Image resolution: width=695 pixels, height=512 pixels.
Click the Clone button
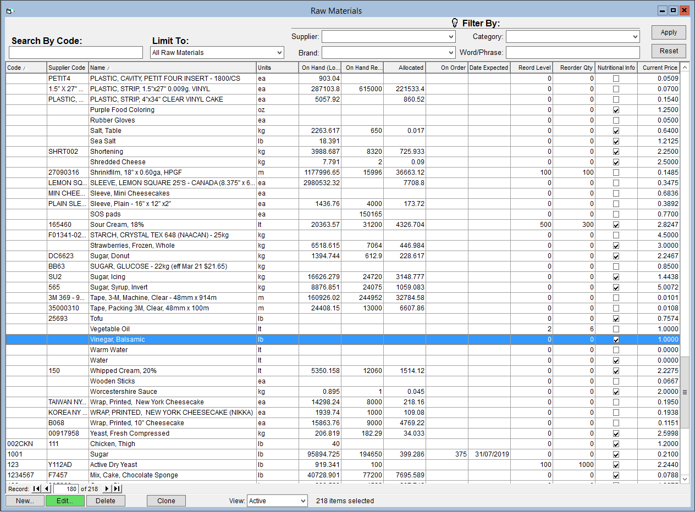(x=166, y=501)
